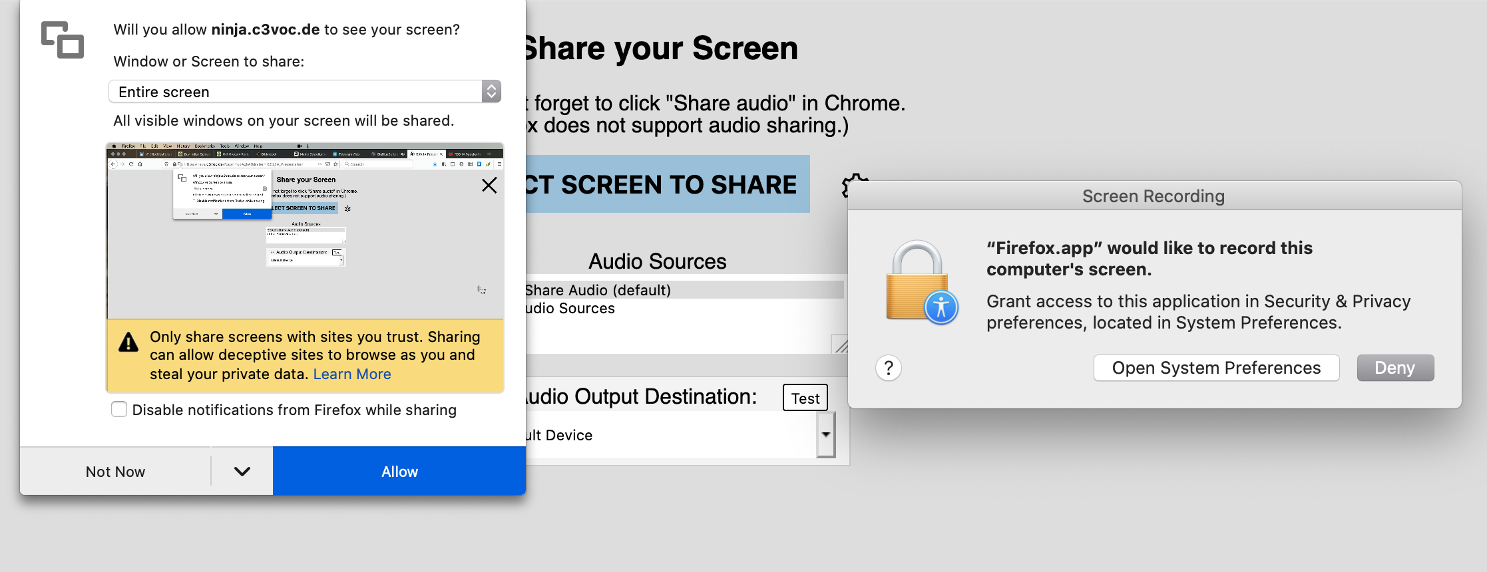This screenshot has height=572, width=1487.
Task: Click the yellow warning triangle icon
Action: (x=128, y=343)
